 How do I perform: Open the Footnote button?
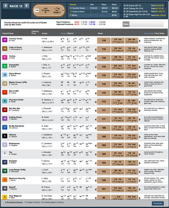pyautogui.click(x=158, y=203)
